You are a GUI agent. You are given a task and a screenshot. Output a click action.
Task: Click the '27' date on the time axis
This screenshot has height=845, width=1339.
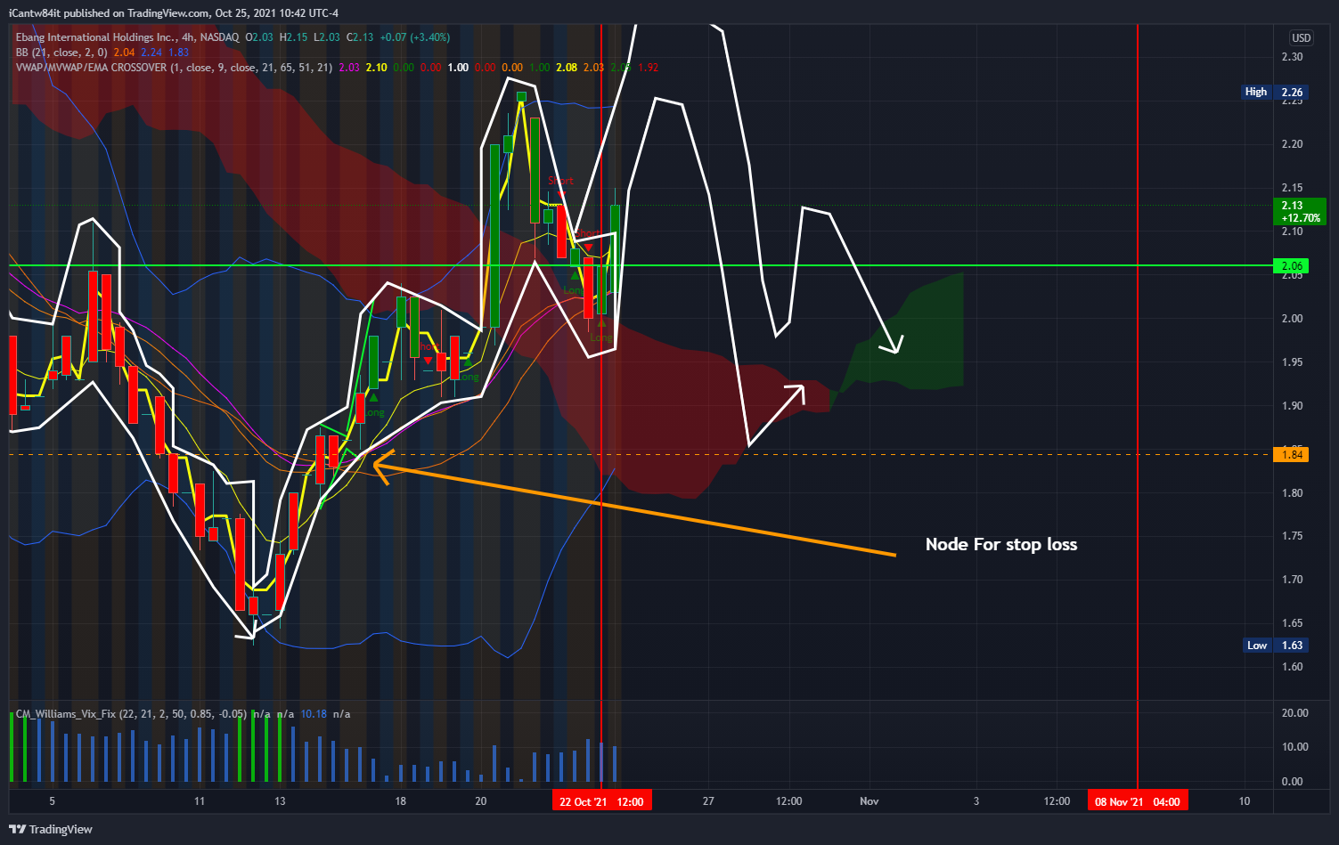[x=708, y=801]
